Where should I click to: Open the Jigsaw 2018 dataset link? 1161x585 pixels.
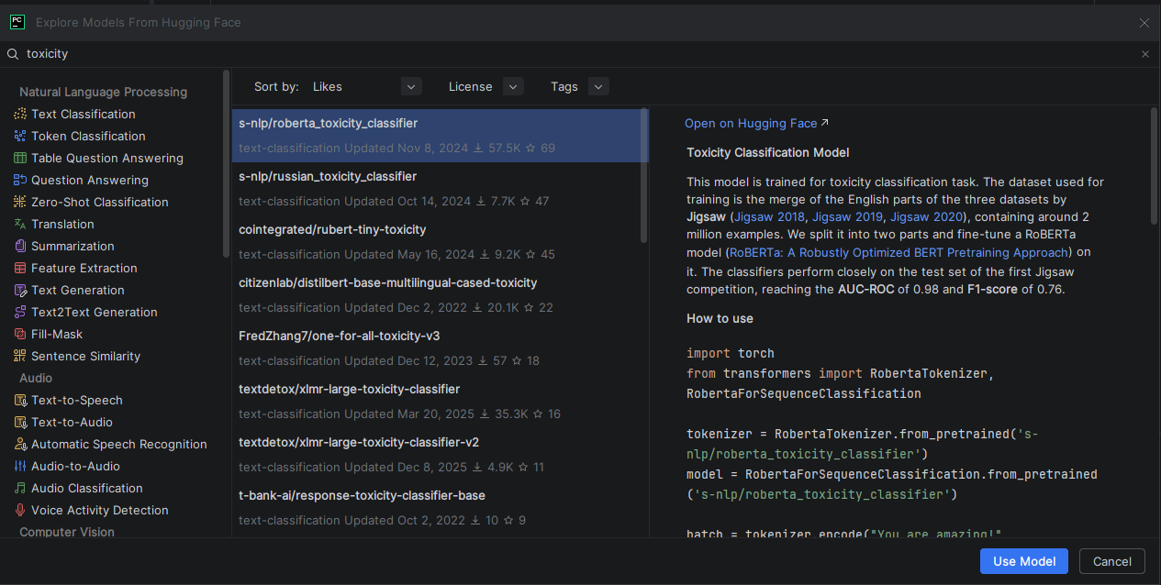click(x=770, y=216)
